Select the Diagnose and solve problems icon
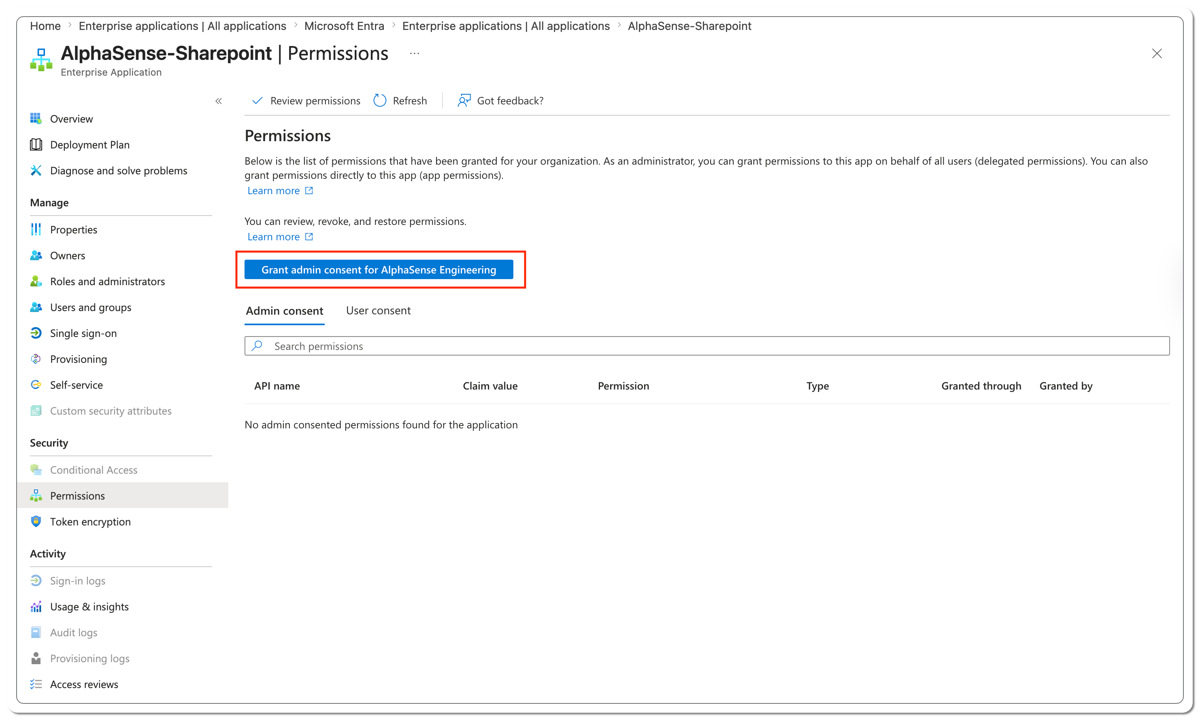Viewport: 1200px width, 720px height. click(x=36, y=170)
